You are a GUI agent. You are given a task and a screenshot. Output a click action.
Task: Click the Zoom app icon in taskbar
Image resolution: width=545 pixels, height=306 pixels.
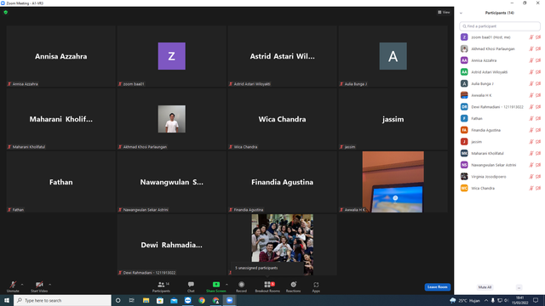pos(229,300)
